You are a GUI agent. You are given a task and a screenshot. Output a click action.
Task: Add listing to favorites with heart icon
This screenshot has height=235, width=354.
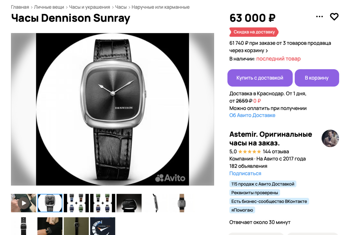coord(334,17)
